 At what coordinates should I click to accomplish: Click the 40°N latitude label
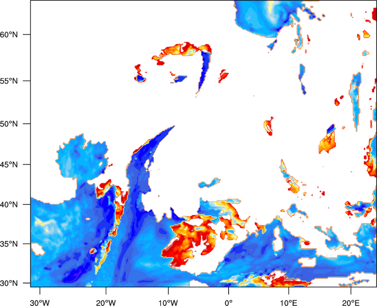click(x=9, y=205)
